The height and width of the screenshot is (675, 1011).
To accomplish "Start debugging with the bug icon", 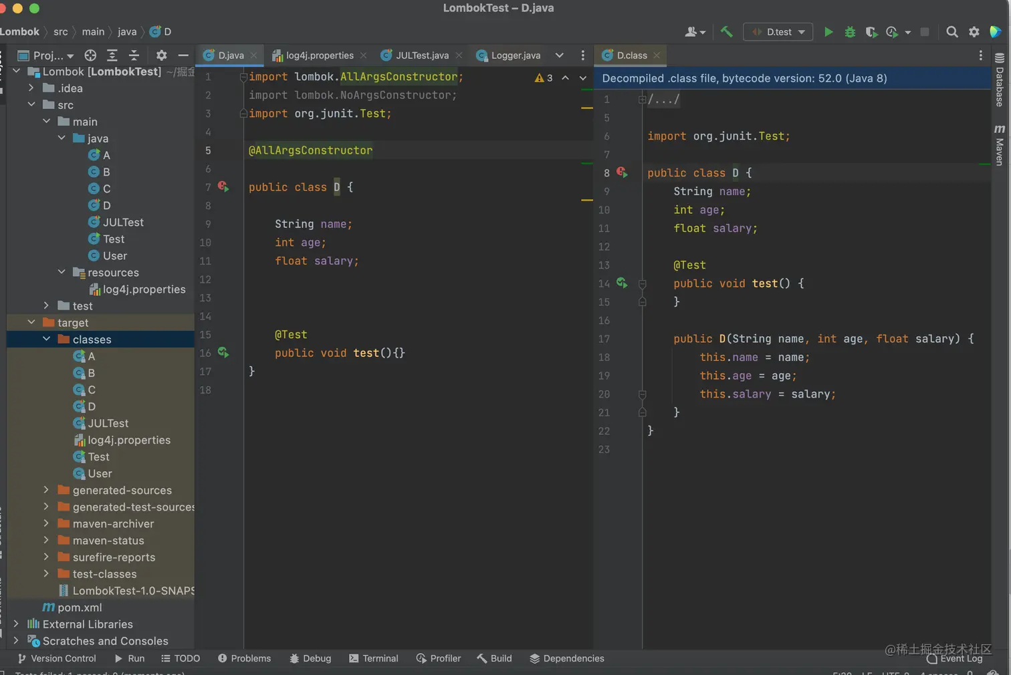I will coord(850,31).
